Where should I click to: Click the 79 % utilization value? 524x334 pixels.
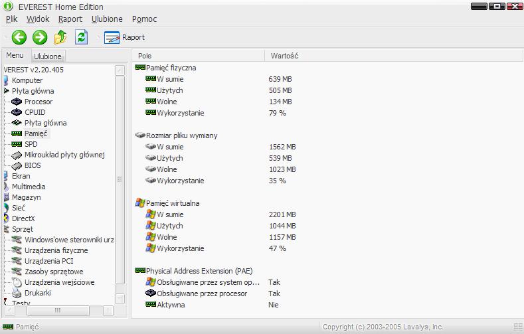point(278,114)
